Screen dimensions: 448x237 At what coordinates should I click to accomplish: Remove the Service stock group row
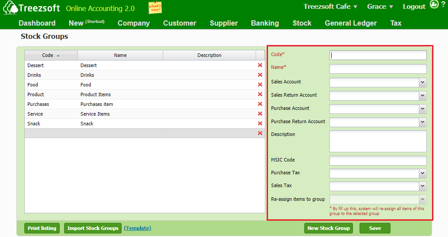tap(260, 114)
